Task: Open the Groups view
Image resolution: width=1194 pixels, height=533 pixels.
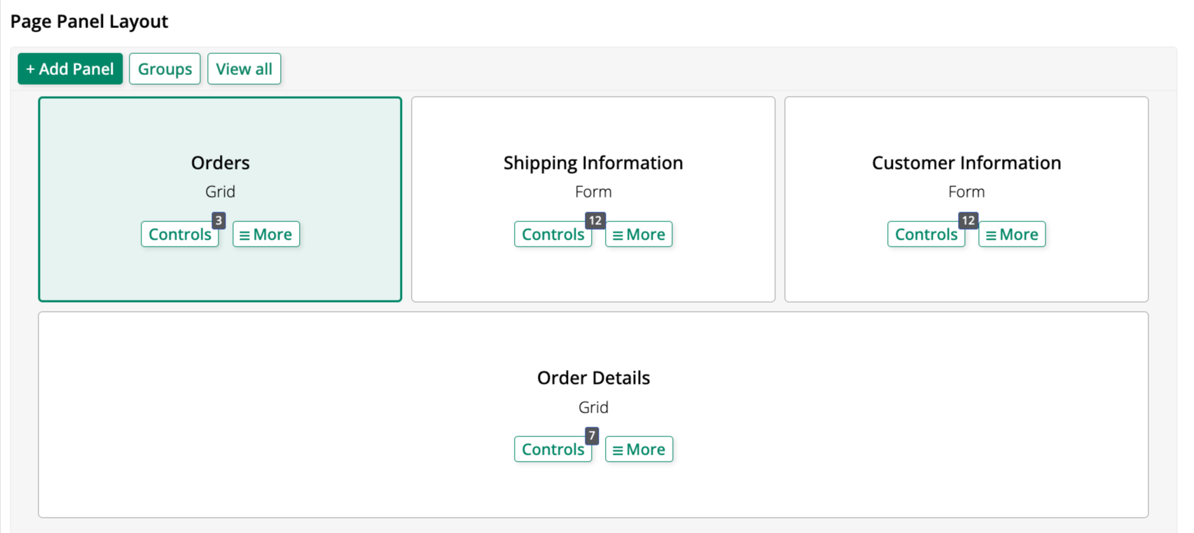Action: (x=165, y=69)
